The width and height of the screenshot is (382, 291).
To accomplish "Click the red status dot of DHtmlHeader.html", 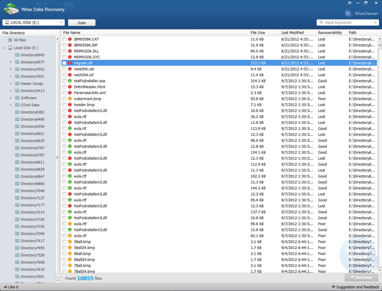I will tap(70, 87).
